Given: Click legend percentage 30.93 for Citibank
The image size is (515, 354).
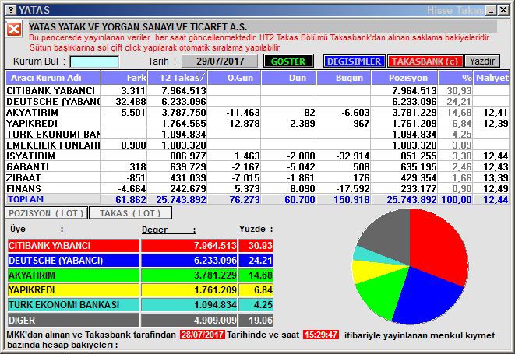Looking at the screenshot, I should [260, 246].
